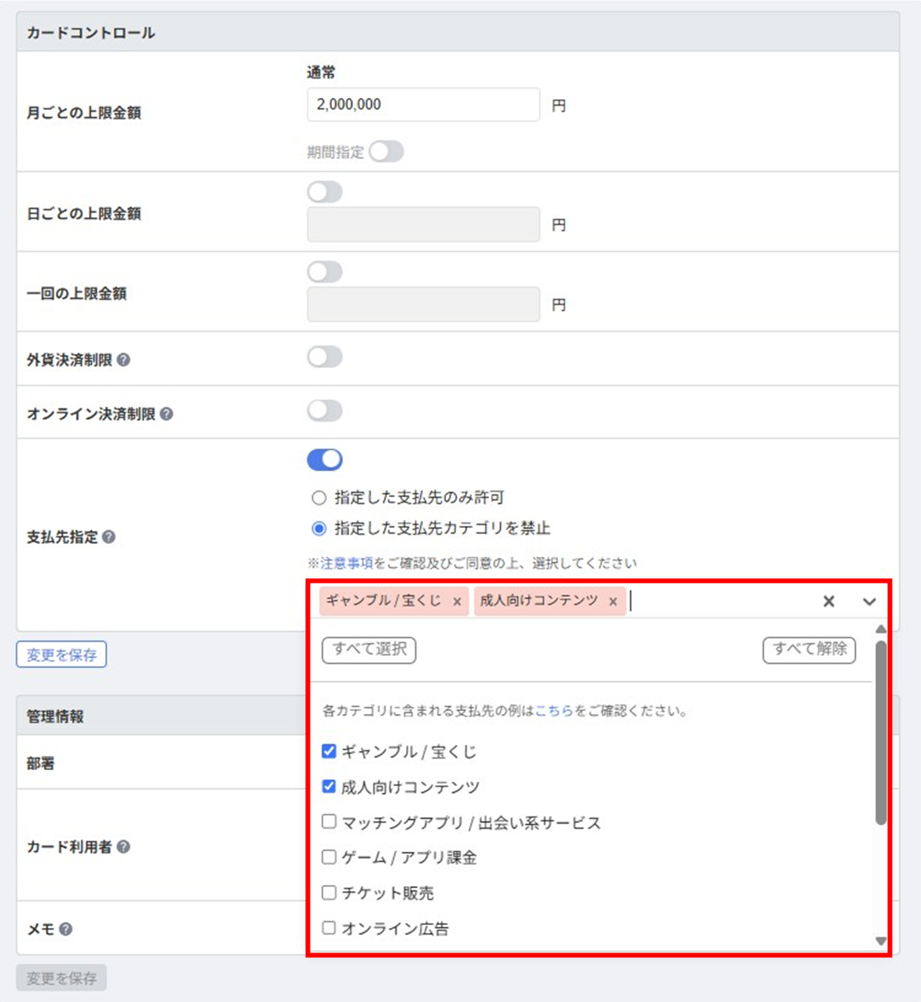This screenshot has height=1002, width=921.
Task: Turn on 日ごとの上限金額 switch
Action: coord(325,192)
